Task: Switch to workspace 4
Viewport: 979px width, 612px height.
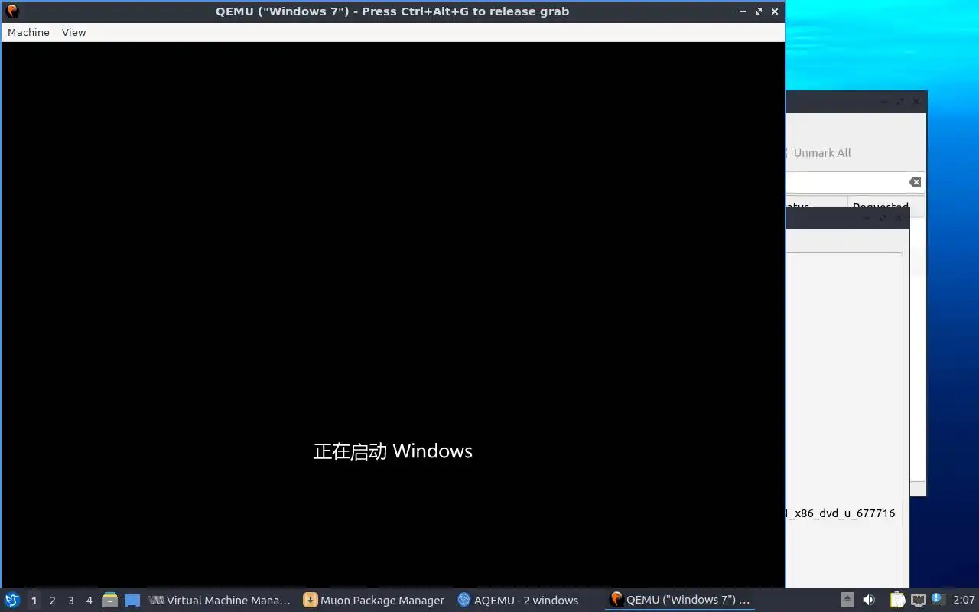Action: click(x=89, y=601)
